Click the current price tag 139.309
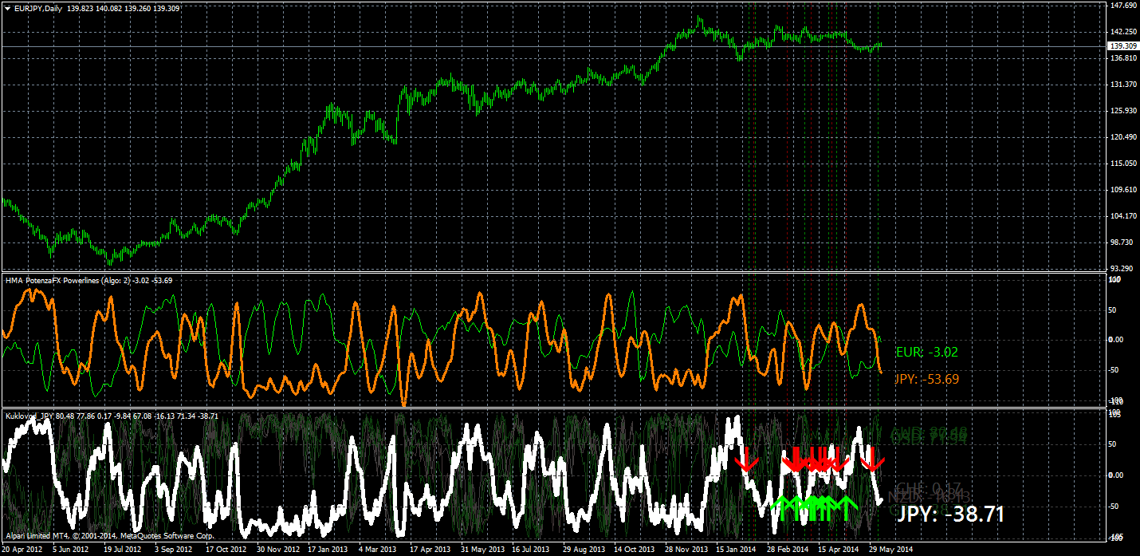The width and height of the screenshot is (1140, 556). click(1122, 46)
